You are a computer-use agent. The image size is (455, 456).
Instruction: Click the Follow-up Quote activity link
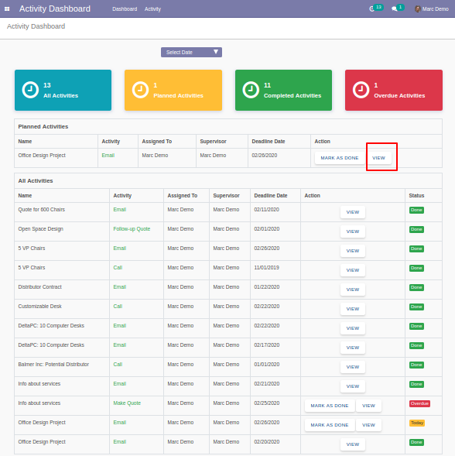pos(132,229)
